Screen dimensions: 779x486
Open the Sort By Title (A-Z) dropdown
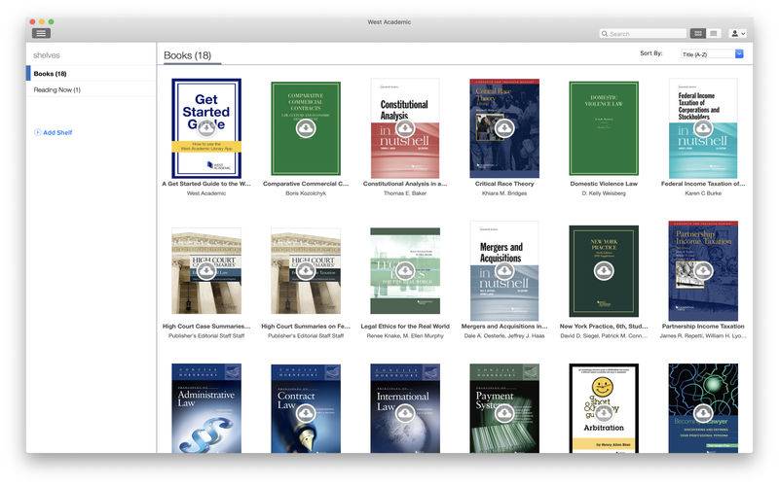(x=712, y=54)
